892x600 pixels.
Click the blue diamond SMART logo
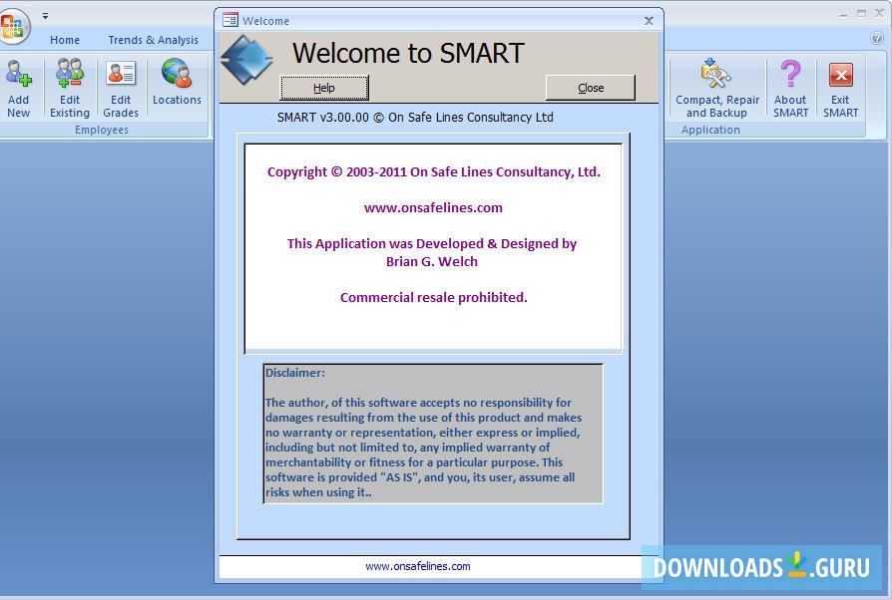tap(246, 60)
